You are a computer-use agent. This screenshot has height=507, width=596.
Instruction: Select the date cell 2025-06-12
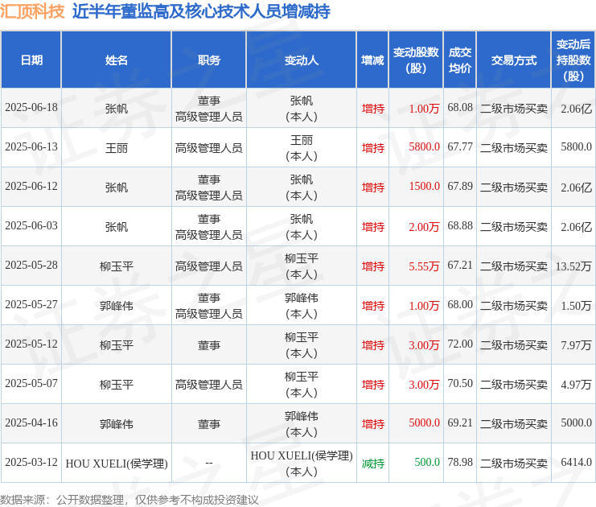[x=31, y=187]
